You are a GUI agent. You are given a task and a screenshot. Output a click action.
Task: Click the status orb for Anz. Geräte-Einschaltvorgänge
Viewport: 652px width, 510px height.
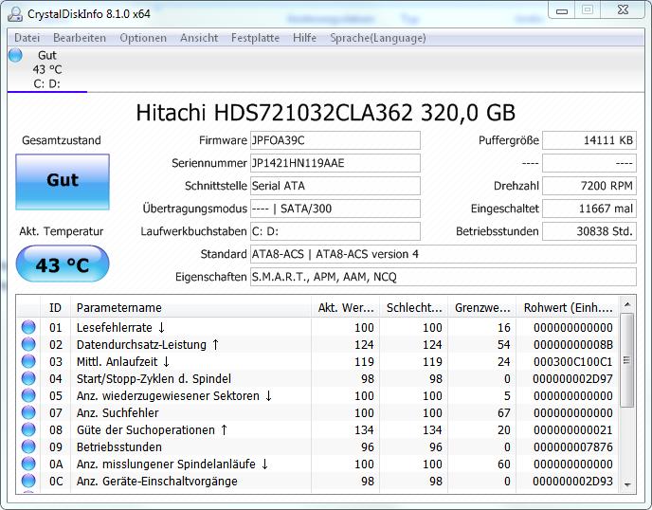[28, 481]
